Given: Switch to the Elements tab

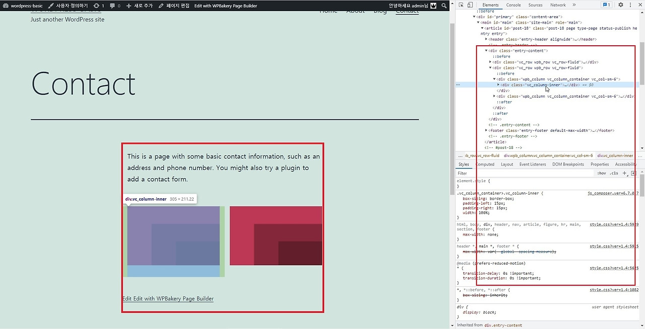Looking at the screenshot, I should click(x=490, y=5).
